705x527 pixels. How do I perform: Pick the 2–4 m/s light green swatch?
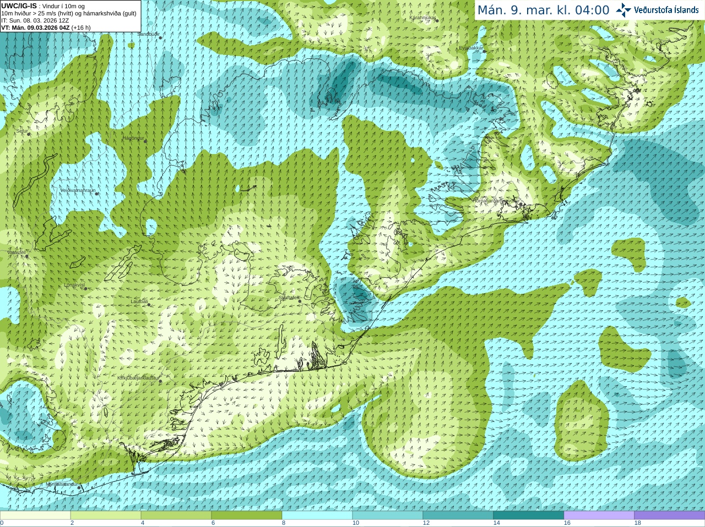click(106, 515)
